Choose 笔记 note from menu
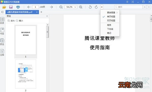Viewport: 152px width, 92px height. click(x=110, y=33)
